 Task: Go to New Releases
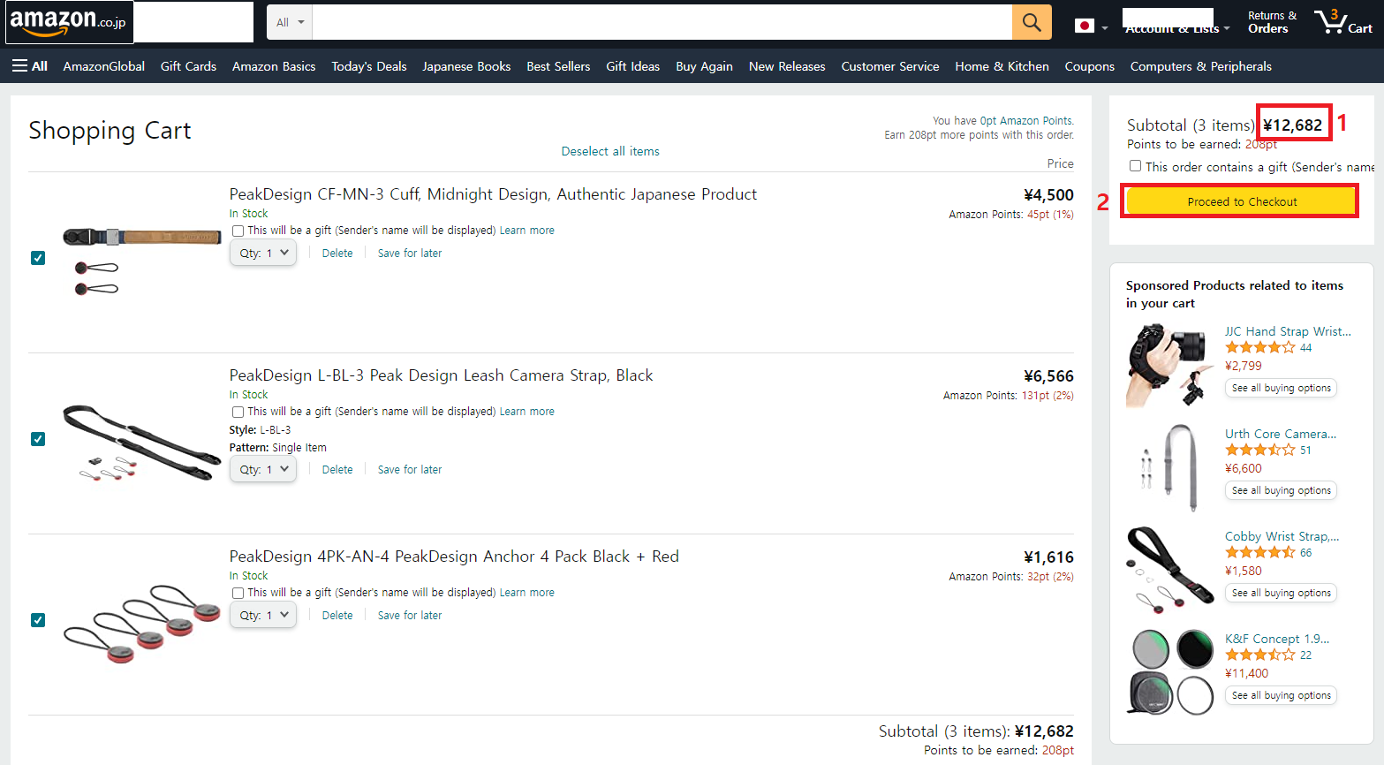point(787,66)
